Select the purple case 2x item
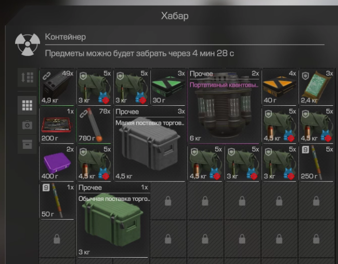The width and height of the screenshot is (338, 264). click(x=57, y=163)
